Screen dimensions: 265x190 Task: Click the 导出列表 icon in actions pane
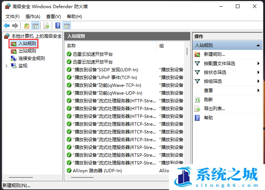pyautogui.click(x=197, y=109)
